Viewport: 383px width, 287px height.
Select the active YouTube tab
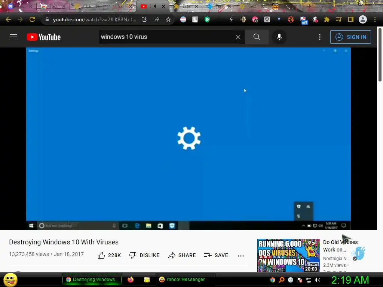152,6
